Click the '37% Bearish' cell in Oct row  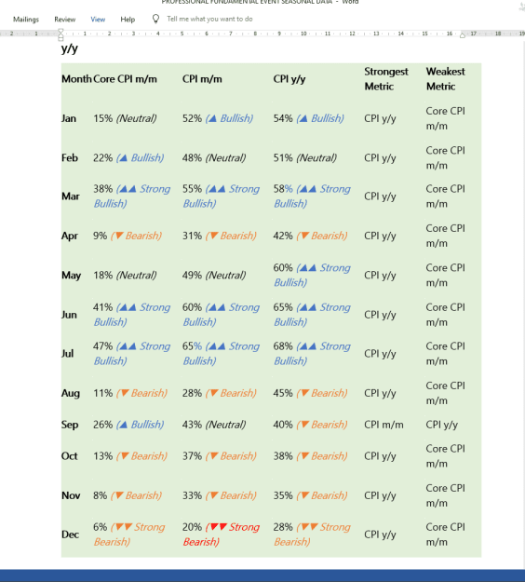[x=220, y=456]
